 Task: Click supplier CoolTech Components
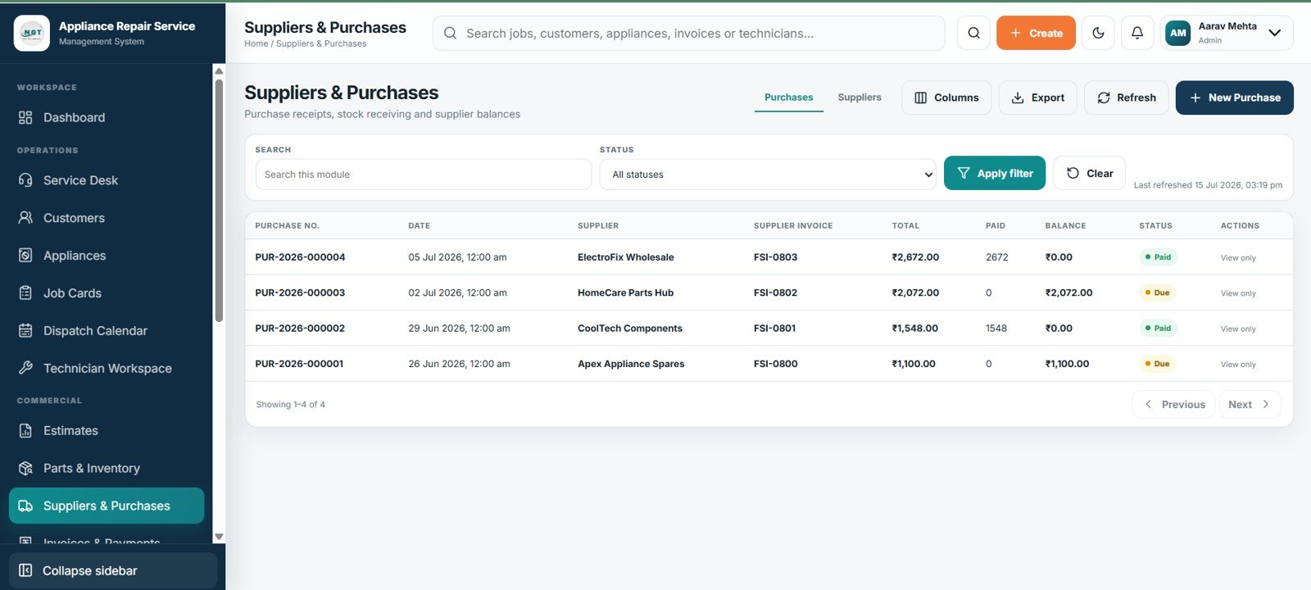tap(630, 329)
